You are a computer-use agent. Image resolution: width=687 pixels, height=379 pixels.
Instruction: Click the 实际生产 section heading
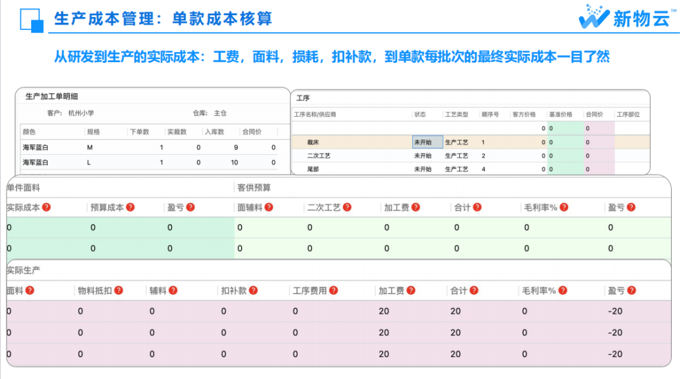point(24,270)
